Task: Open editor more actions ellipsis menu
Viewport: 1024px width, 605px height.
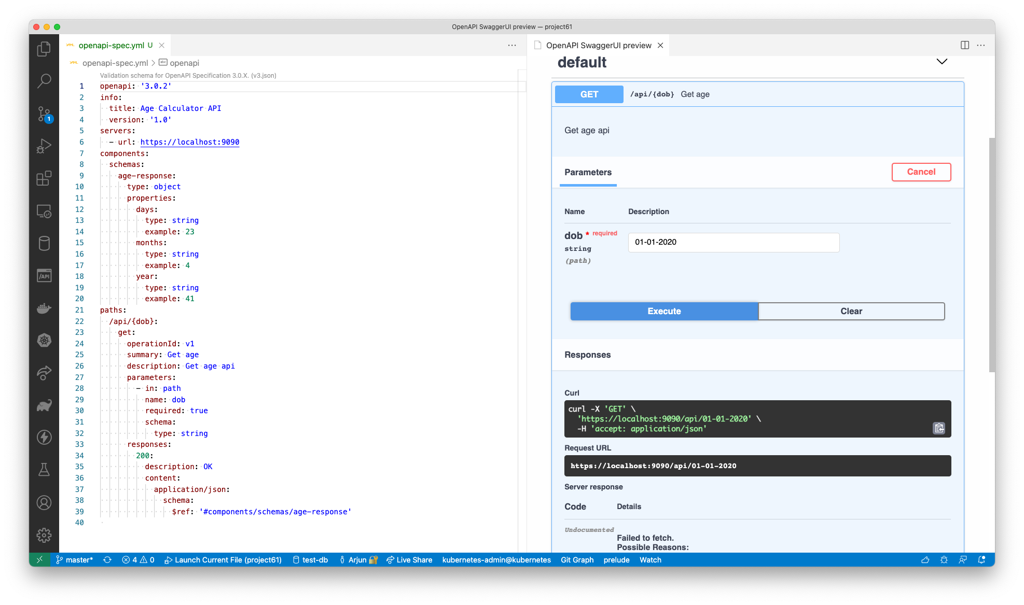Action: 512,45
